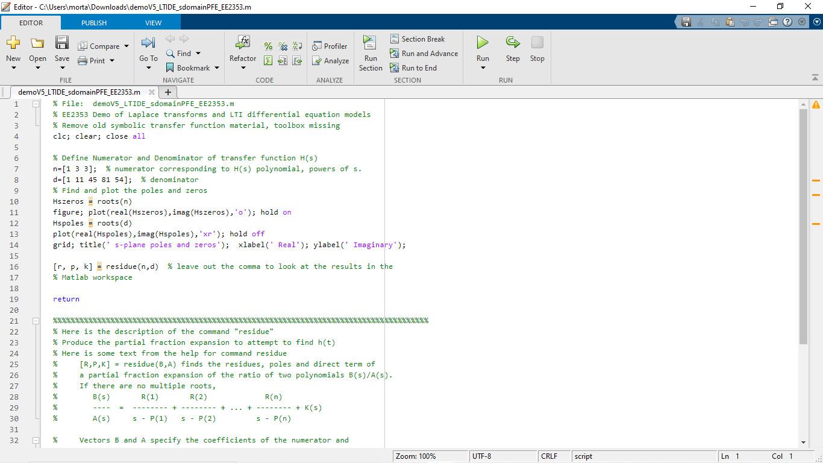Expand the Run options dropdown arrow

click(x=483, y=68)
